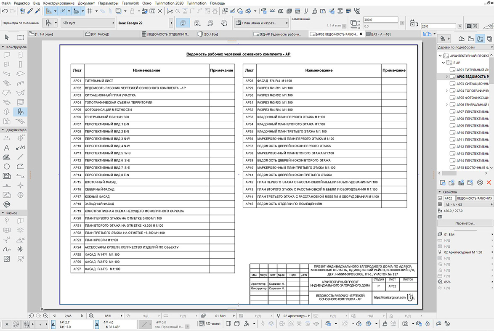Click the AP02 layout ID field in Свойства

pyautogui.click(x=449, y=198)
